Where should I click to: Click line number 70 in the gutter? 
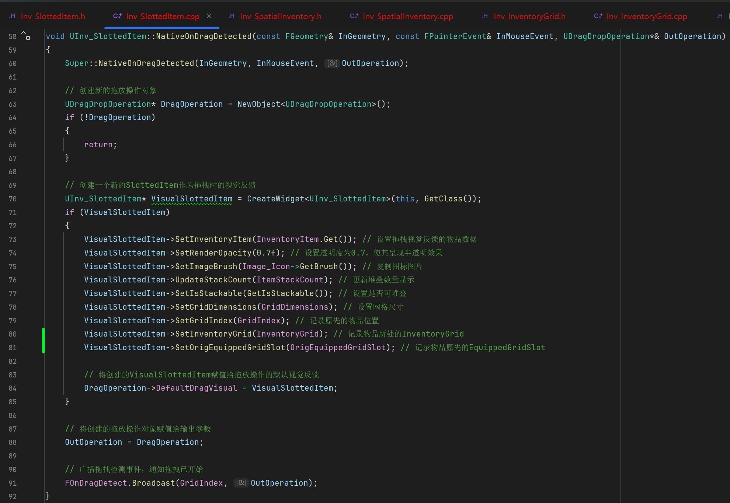click(x=13, y=199)
